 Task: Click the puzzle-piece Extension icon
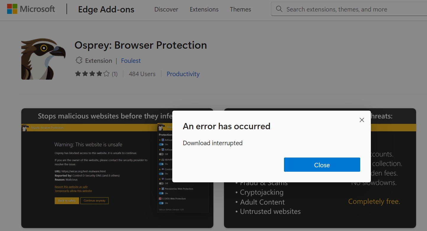coord(79,60)
